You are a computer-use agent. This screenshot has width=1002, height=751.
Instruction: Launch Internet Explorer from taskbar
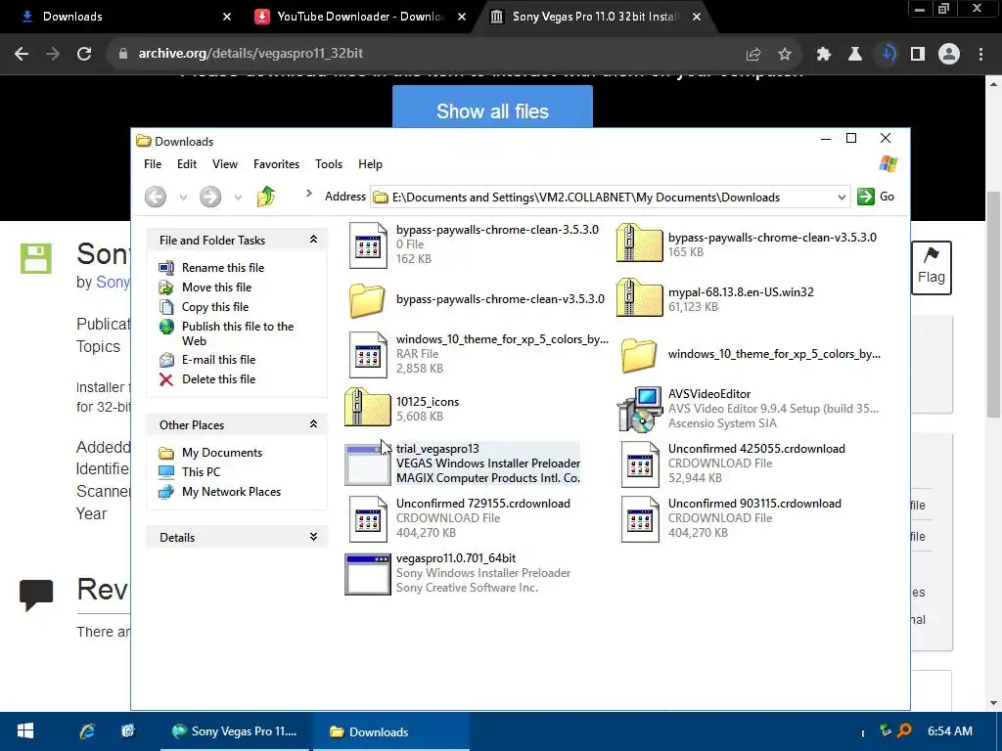coord(86,731)
